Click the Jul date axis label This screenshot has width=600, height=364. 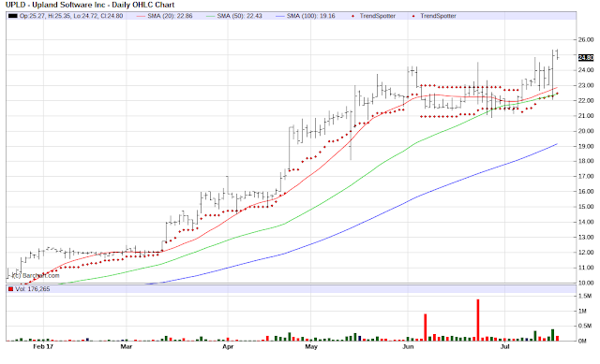click(x=505, y=346)
